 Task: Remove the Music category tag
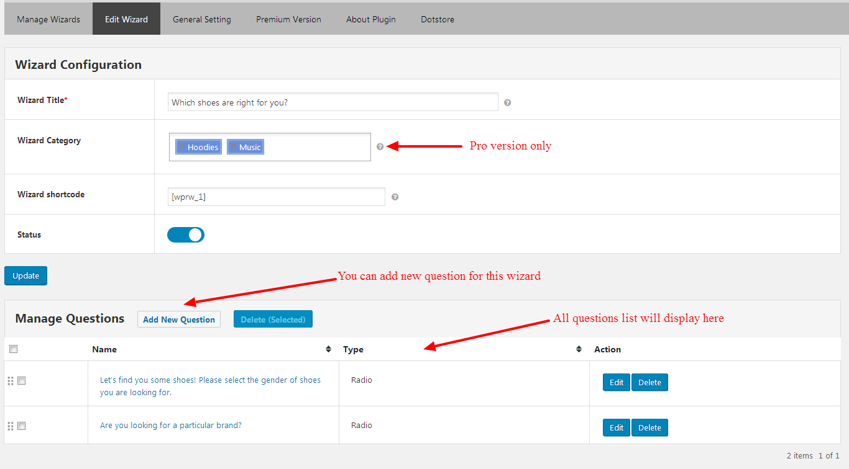(233, 147)
